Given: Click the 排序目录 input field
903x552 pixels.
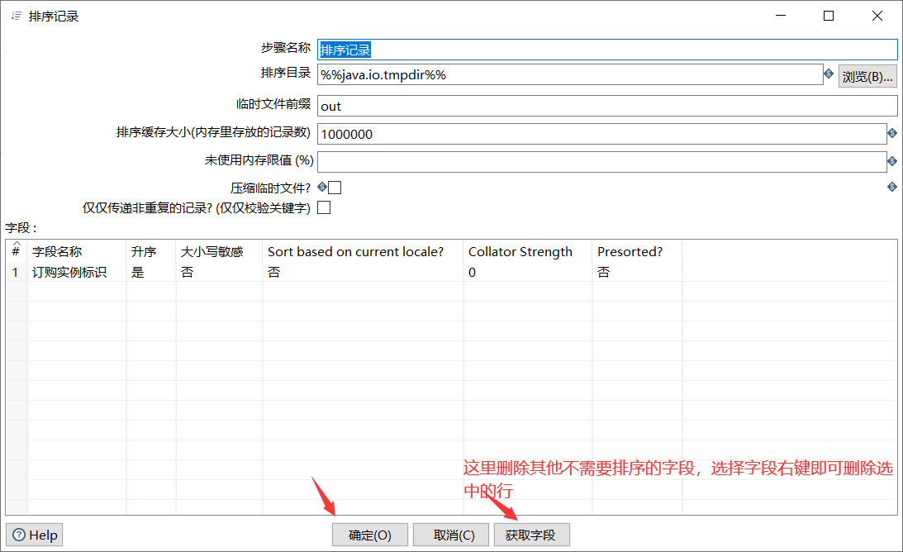Looking at the screenshot, I should (x=570, y=74).
